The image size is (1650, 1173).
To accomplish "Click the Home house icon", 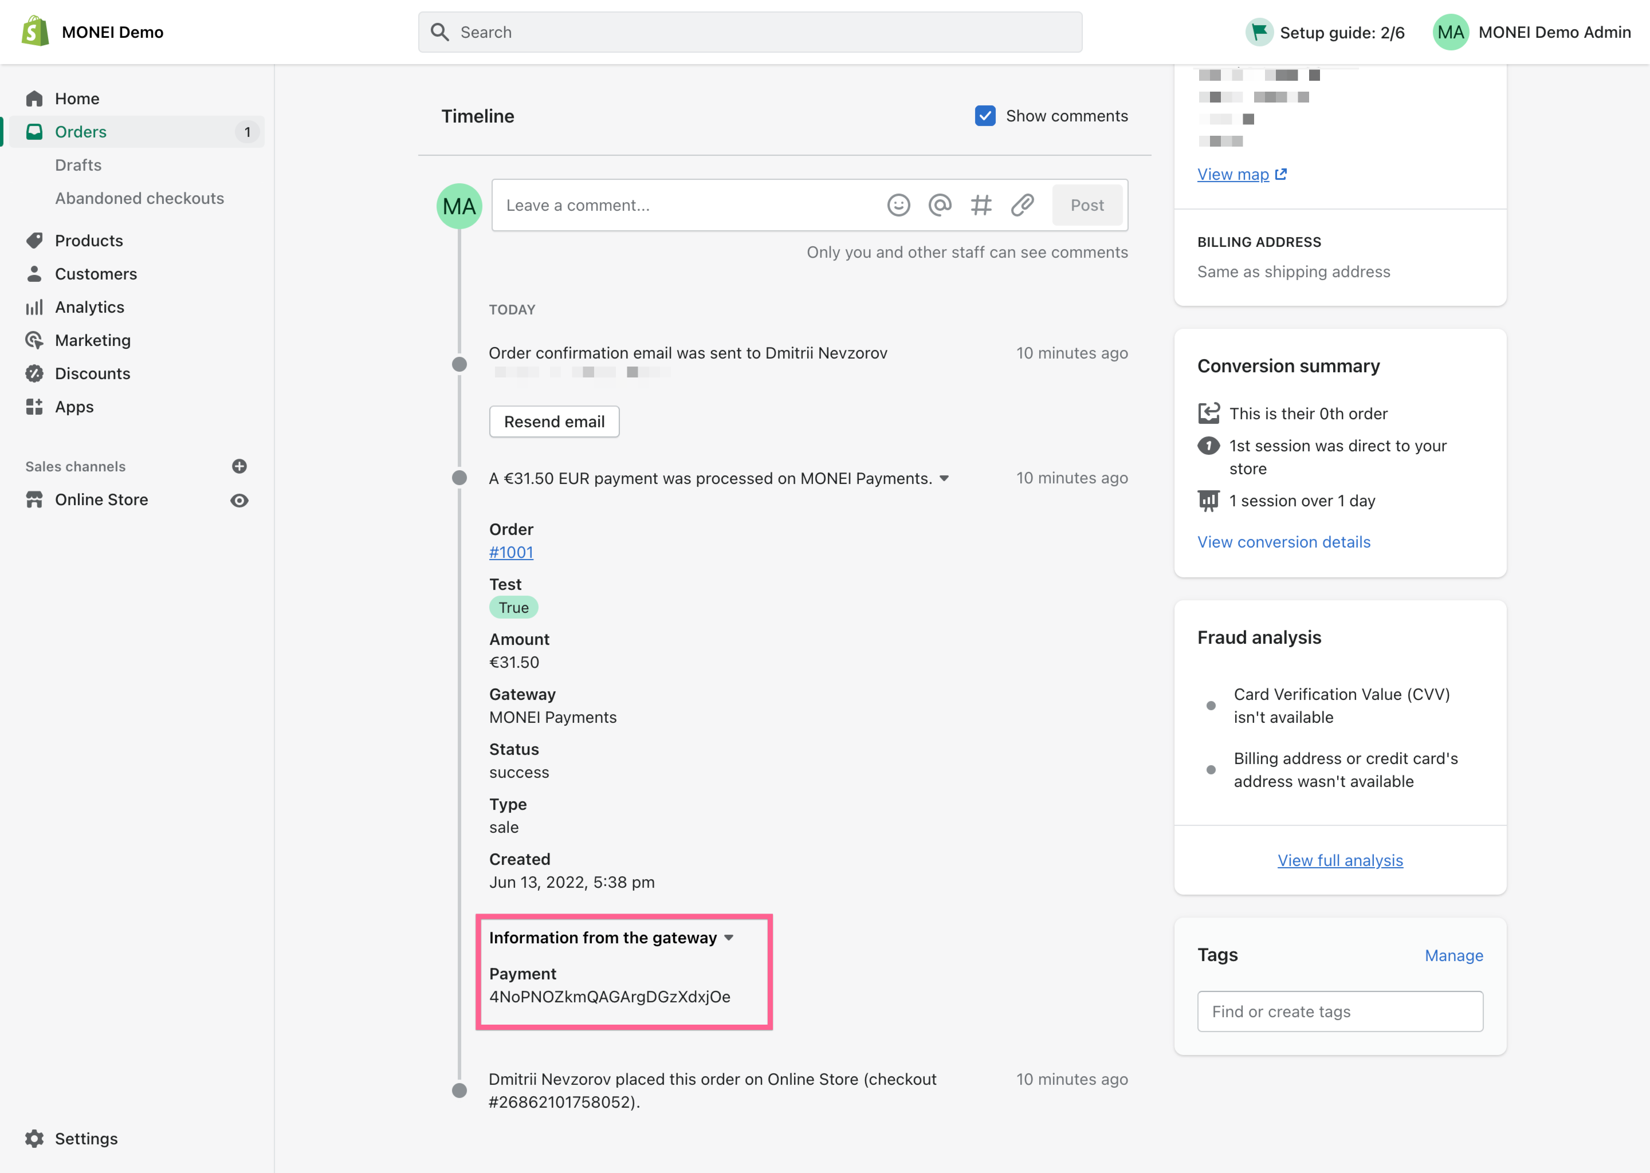I will click(34, 99).
